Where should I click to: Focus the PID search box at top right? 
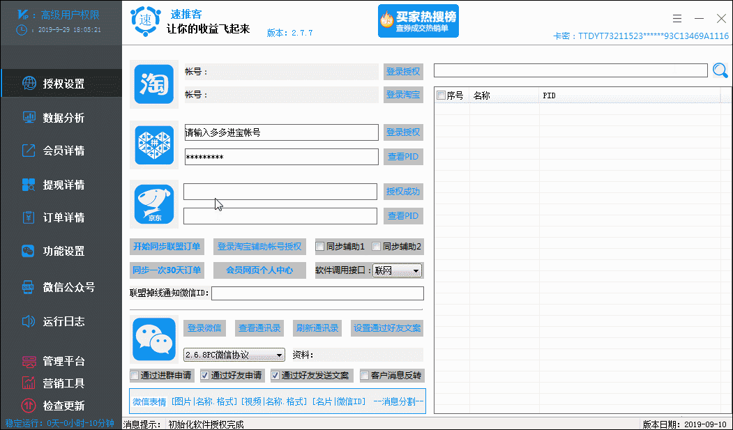tap(570, 70)
